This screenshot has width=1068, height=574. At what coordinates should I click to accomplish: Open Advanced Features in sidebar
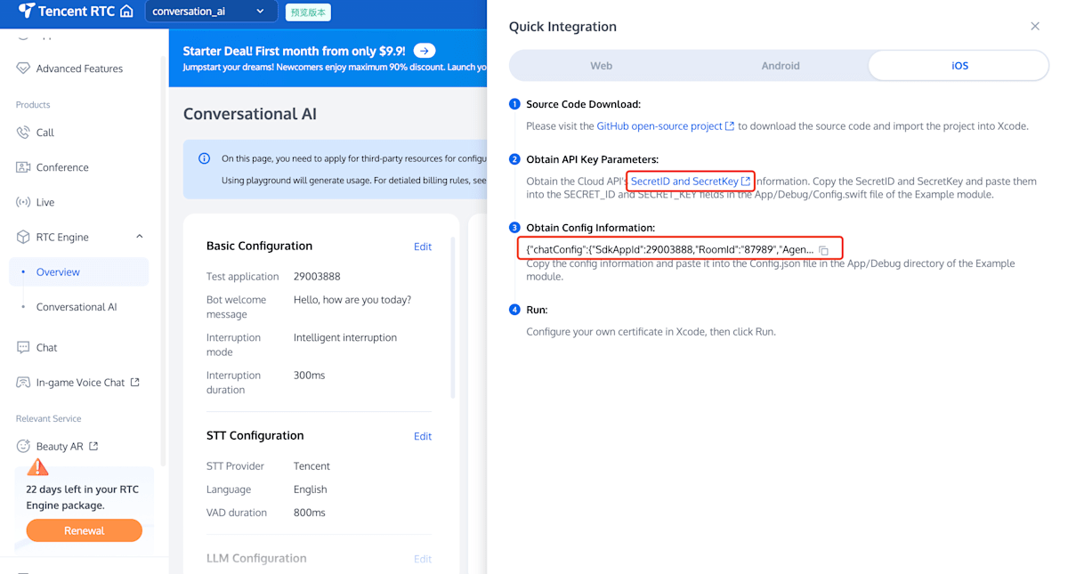click(x=79, y=69)
